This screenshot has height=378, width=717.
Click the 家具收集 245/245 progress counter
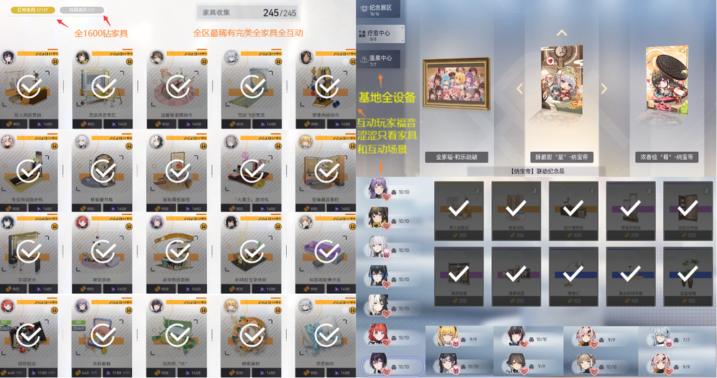[249, 13]
